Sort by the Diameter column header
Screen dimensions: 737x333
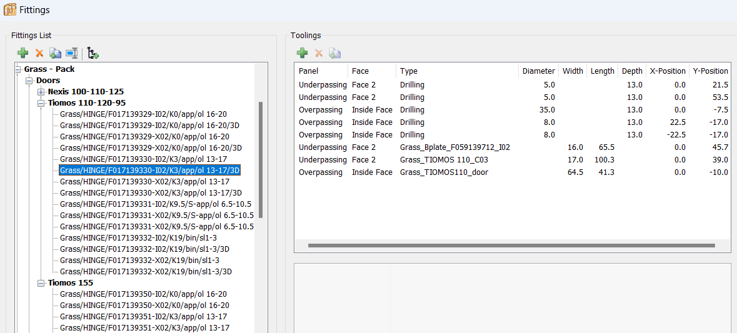(539, 71)
